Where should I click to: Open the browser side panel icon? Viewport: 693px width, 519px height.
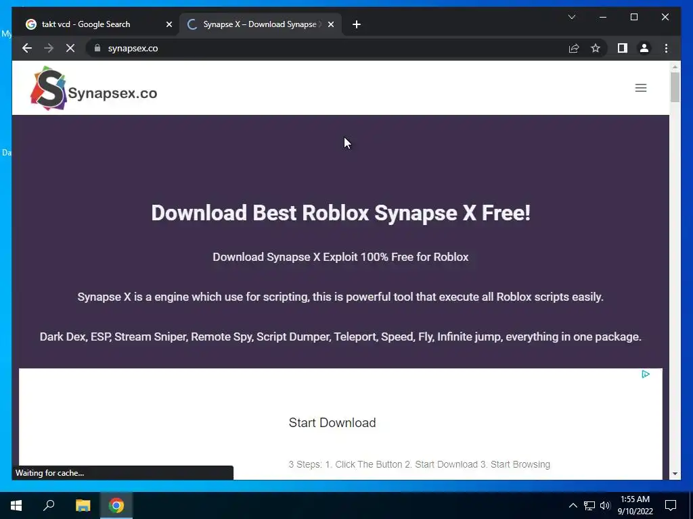[x=623, y=48]
